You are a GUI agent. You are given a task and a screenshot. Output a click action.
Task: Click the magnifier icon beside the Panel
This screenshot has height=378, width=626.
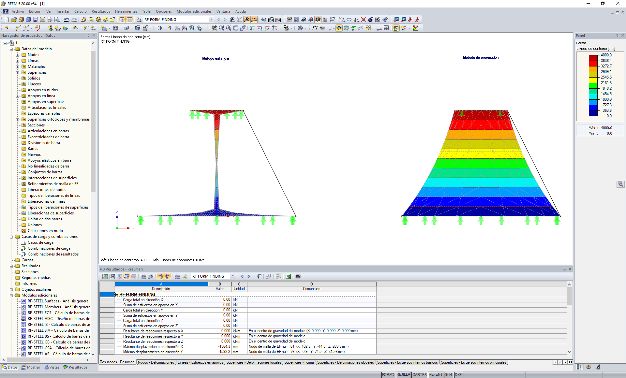(620, 184)
